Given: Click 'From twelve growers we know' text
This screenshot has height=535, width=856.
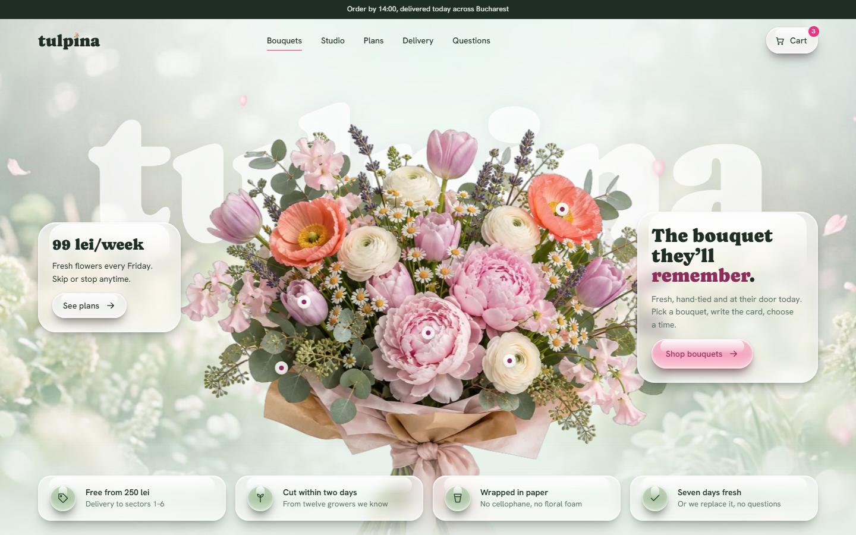Looking at the screenshot, I should pos(335,504).
